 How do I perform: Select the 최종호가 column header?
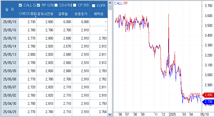point(81,14)
